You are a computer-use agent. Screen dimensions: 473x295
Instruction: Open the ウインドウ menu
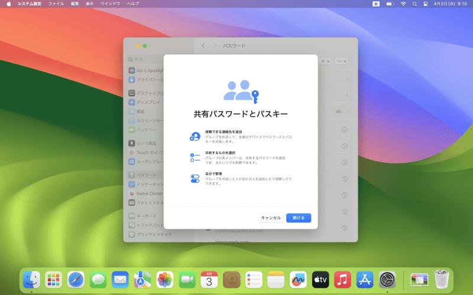(111, 4)
